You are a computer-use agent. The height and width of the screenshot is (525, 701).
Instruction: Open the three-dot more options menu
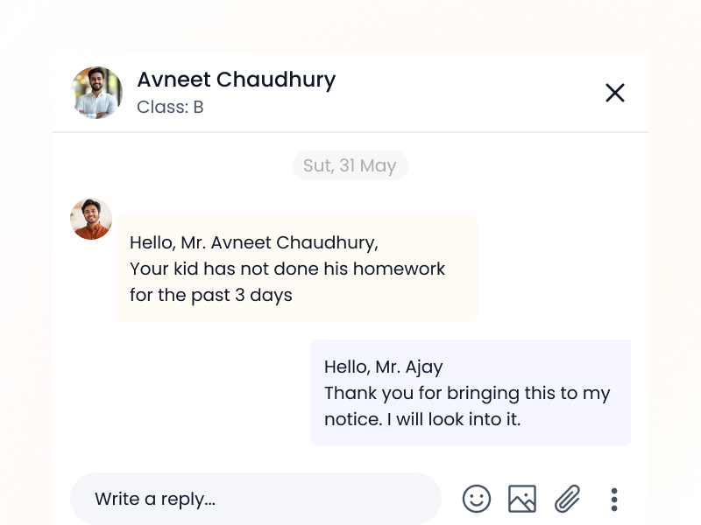point(614,500)
